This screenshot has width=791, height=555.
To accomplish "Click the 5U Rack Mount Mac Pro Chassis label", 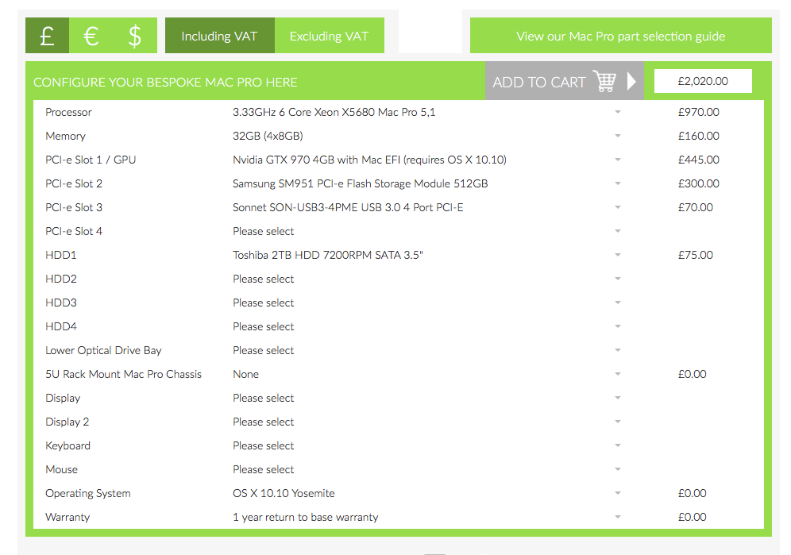I will point(124,374).
